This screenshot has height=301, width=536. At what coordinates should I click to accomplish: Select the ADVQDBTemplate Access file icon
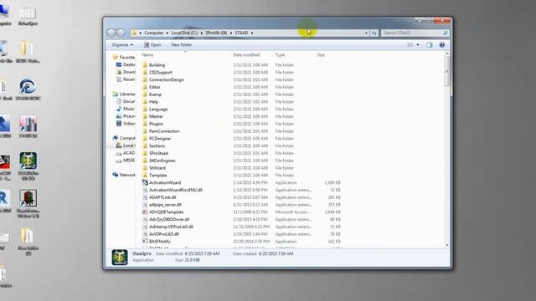145,212
